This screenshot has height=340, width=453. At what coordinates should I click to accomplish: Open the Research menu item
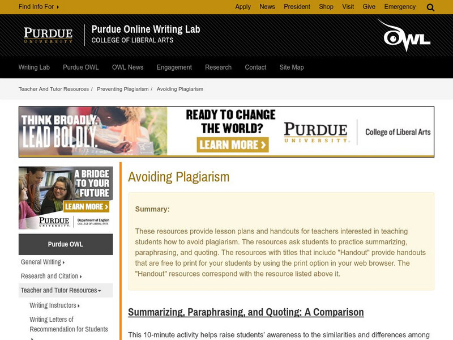point(219,67)
